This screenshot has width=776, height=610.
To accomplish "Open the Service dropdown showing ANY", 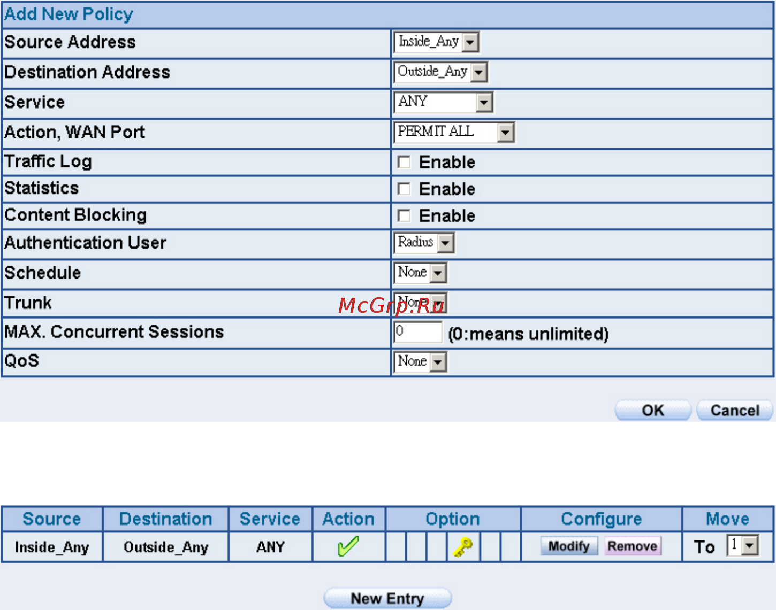I will click(x=444, y=102).
